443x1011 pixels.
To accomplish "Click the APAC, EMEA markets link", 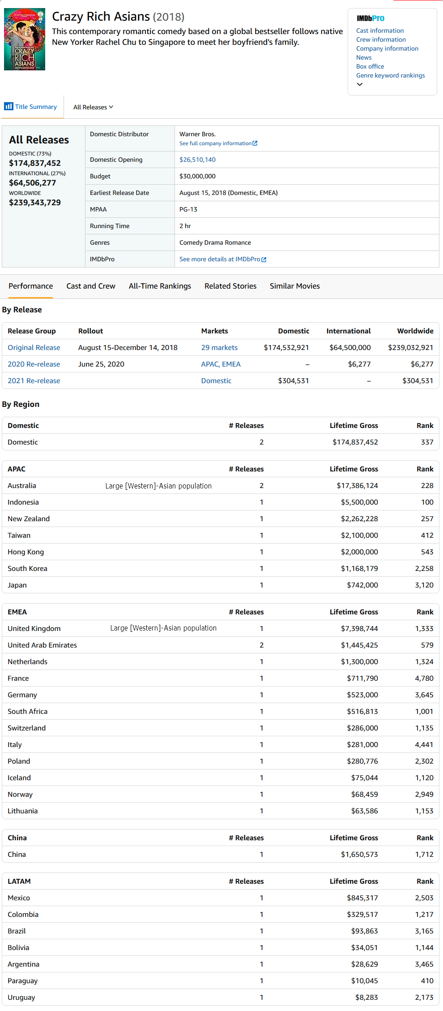I will tap(221, 364).
